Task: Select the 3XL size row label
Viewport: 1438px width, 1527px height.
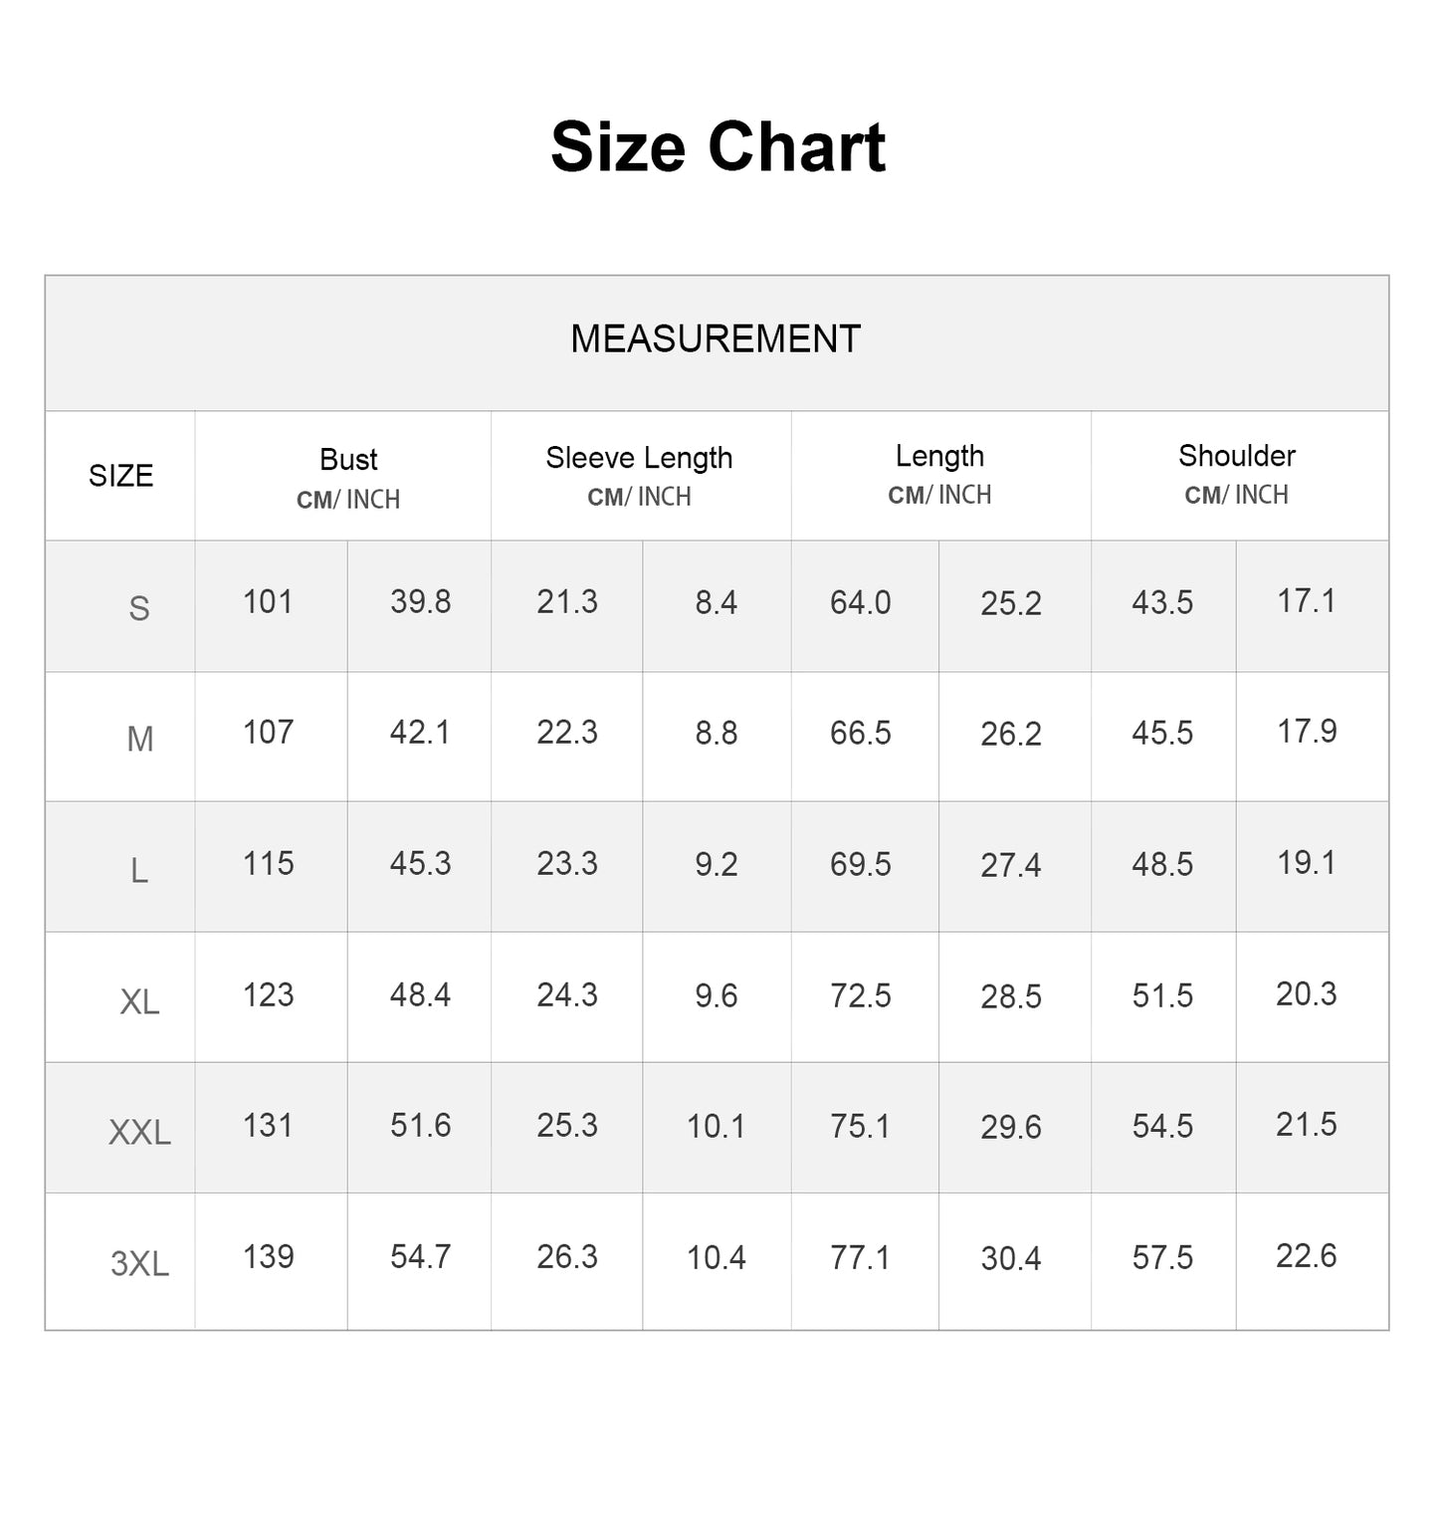Action: point(139,1263)
